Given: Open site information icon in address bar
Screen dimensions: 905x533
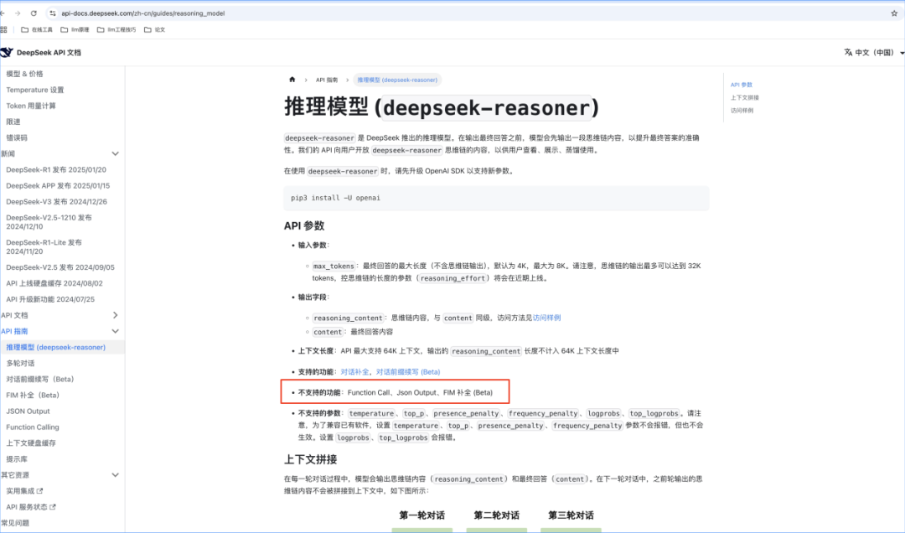Looking at the screenshot, I should (53, 13).
